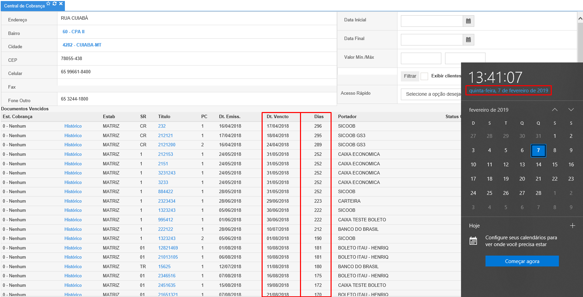Click the minimum value input field
The image size is (583, 297).
(x=421, y=58)
